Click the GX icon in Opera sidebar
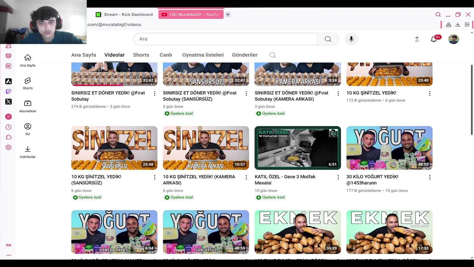This screenshot has width=474, height=267. 9,245
